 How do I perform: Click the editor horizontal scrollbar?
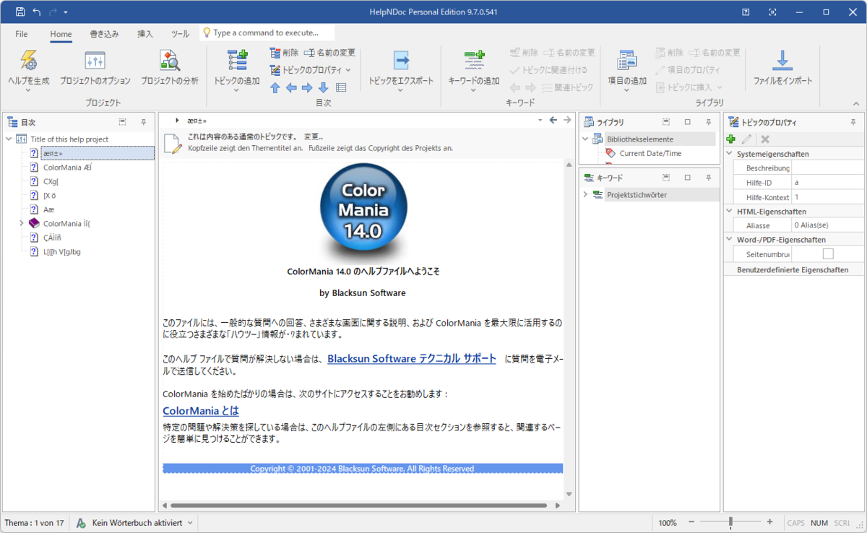358,506
